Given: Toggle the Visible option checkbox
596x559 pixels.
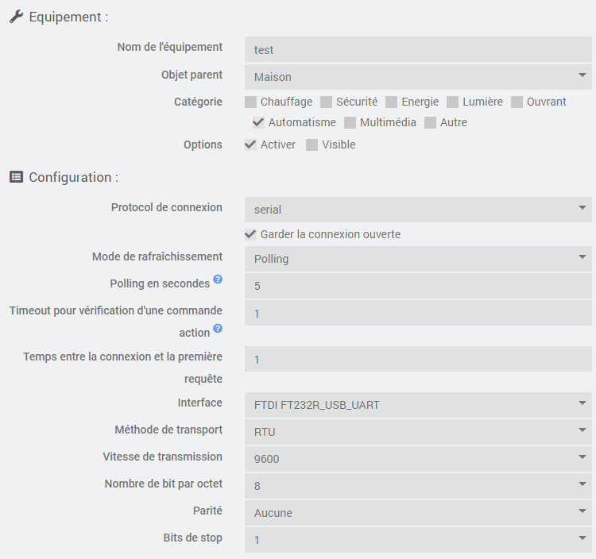Looking at the screenshot, I should pyautogui.click(x=312, y=145).
